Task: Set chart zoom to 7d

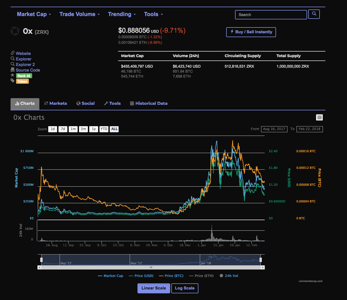Action: point(63,129)
